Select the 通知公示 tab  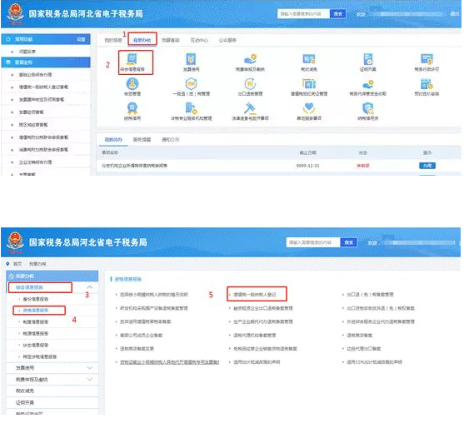(x=171, y=140)
